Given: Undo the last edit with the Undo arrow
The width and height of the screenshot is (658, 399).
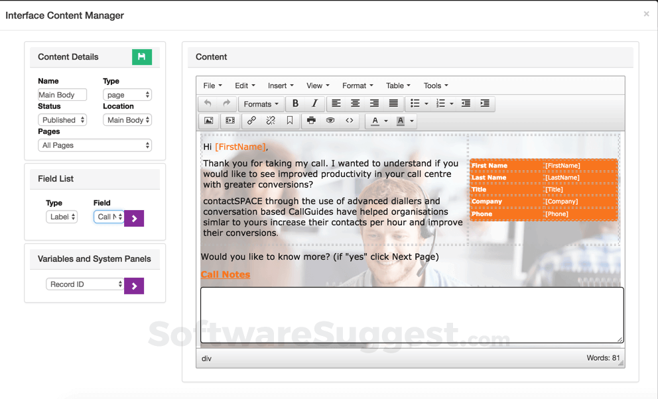Looking at the screenshot, I should point(208,103).
